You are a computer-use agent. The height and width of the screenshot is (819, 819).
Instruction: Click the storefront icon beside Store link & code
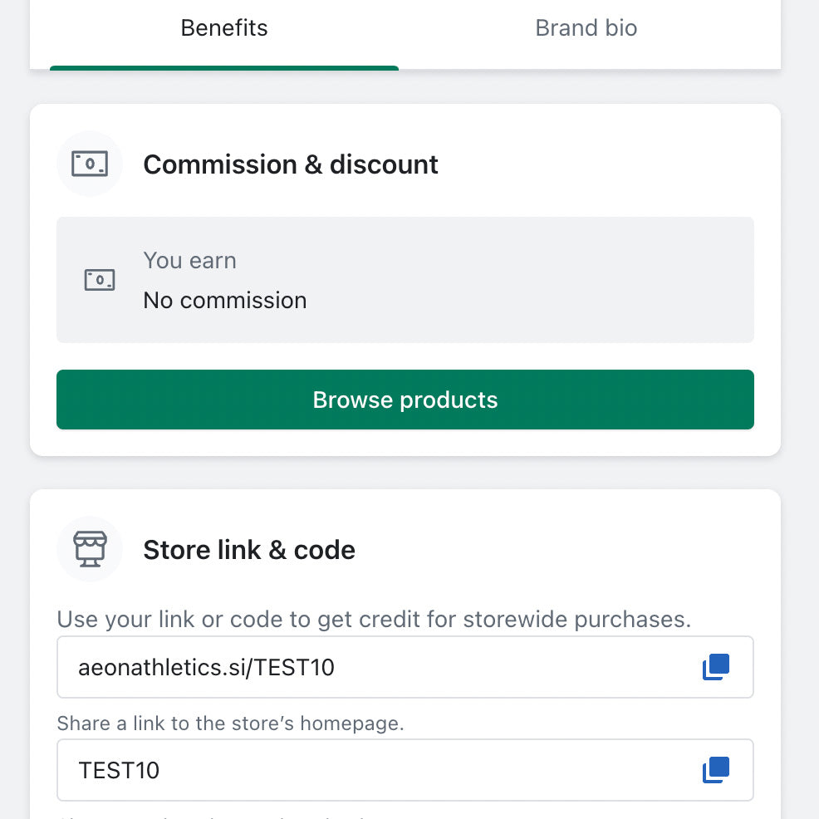tap(90, 549)
